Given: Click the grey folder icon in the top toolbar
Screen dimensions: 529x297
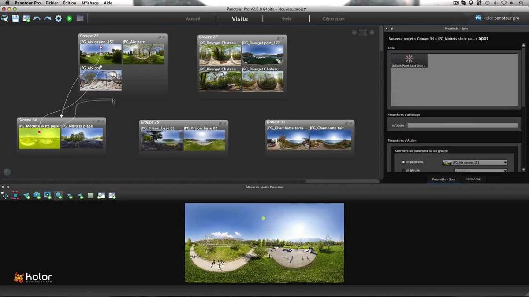Looking at the screenshot, I should tap(80, 18).
